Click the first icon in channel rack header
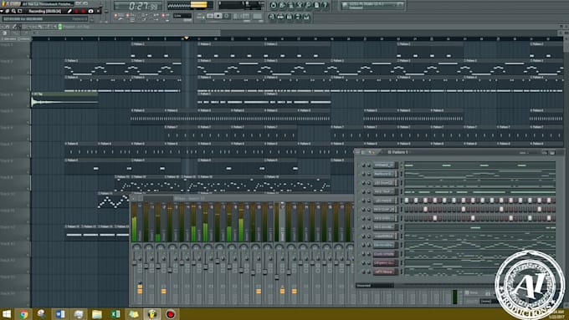The image size is (569, 320). (358, 152)
